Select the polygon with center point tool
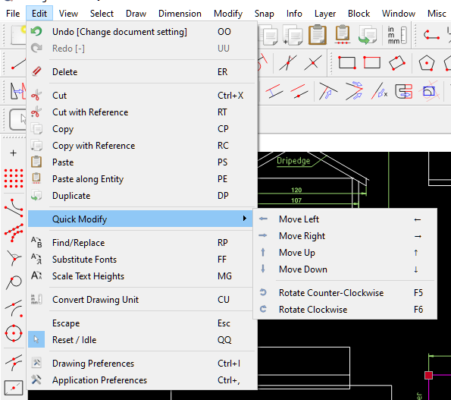 (426, 63)
